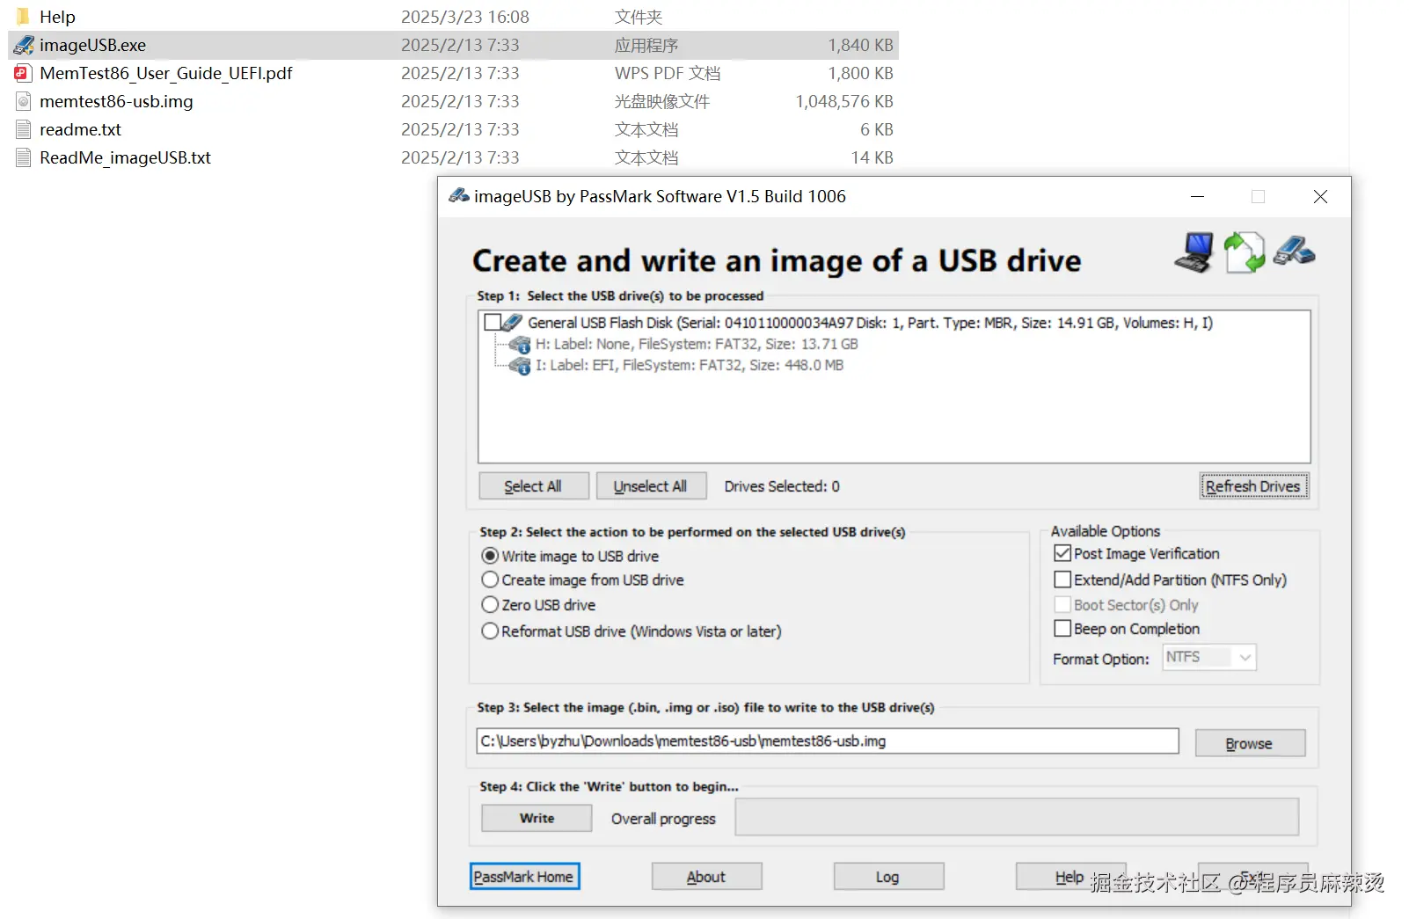
Task: Click the Write button to begin
Action: [x=537, y=818]
